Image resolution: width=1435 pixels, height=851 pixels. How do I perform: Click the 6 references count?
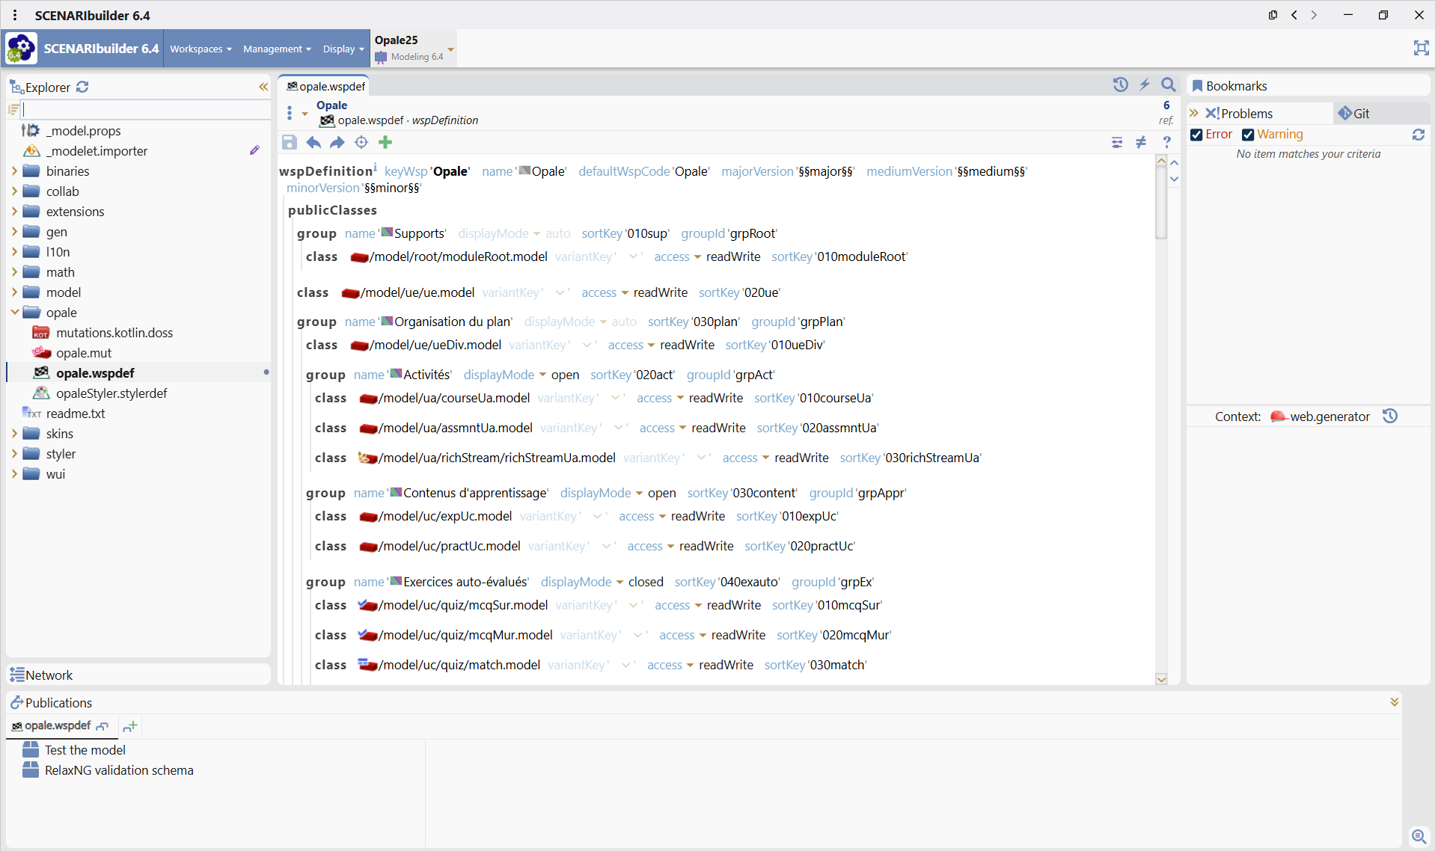[1166, 105]
